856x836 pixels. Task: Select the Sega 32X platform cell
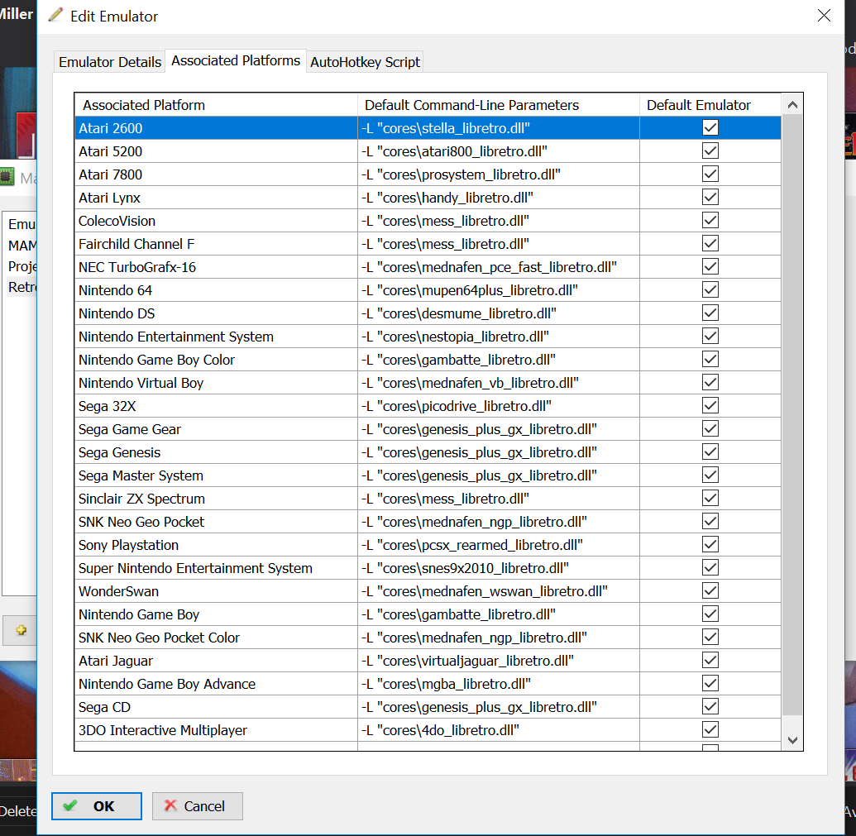tap(216, 406)
